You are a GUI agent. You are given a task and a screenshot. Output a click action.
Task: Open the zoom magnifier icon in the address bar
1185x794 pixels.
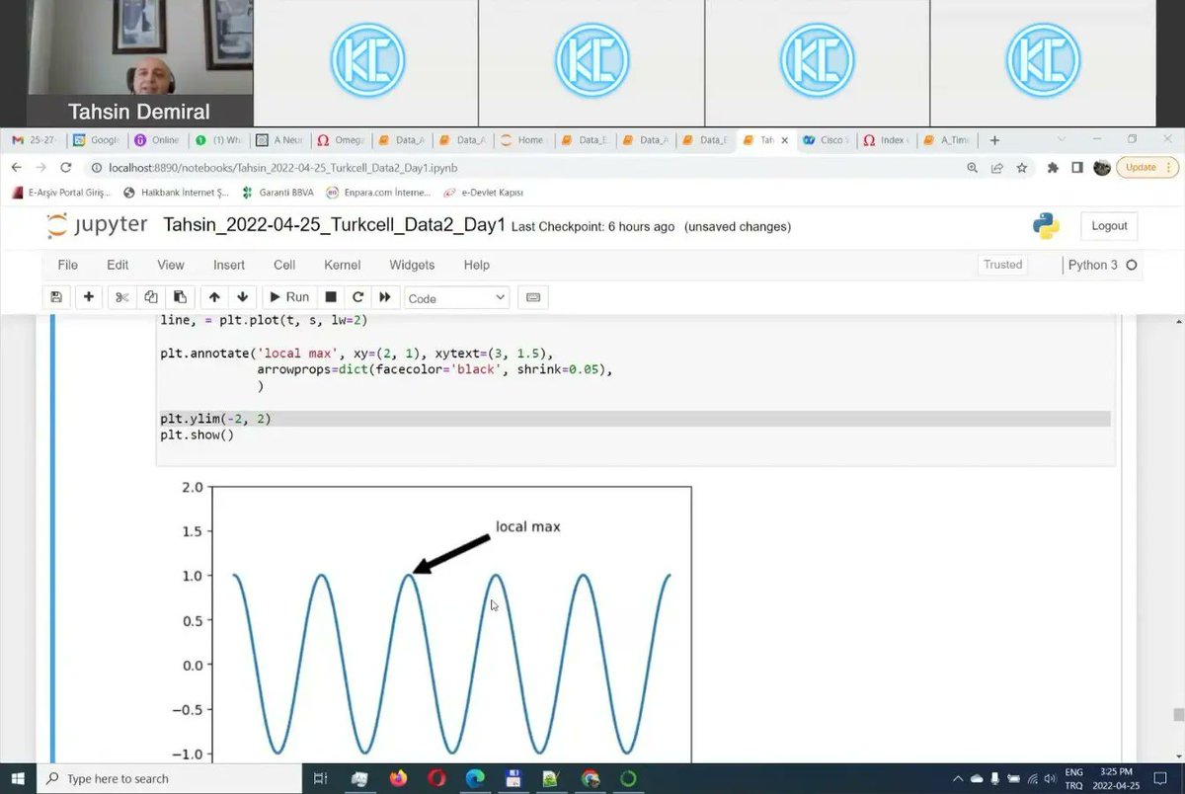click(x=974, y=168)
